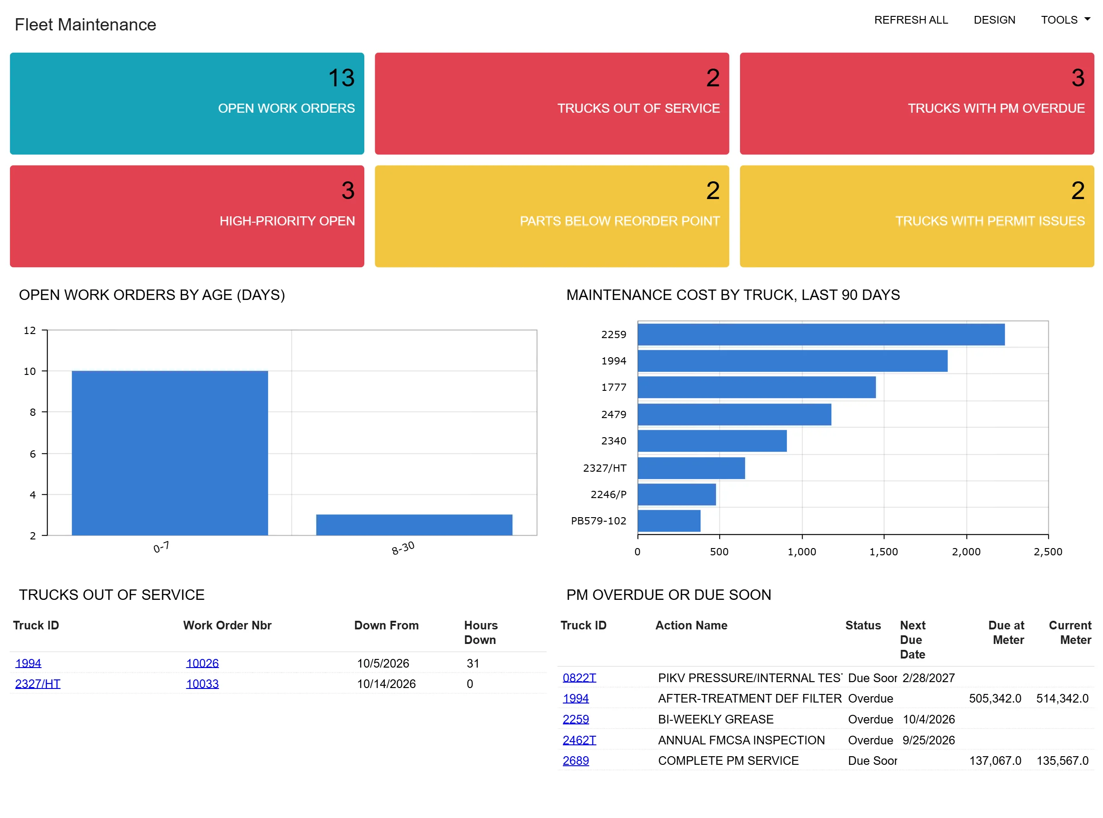
Task: Open DESIGN mode
Action: [994, 20]
